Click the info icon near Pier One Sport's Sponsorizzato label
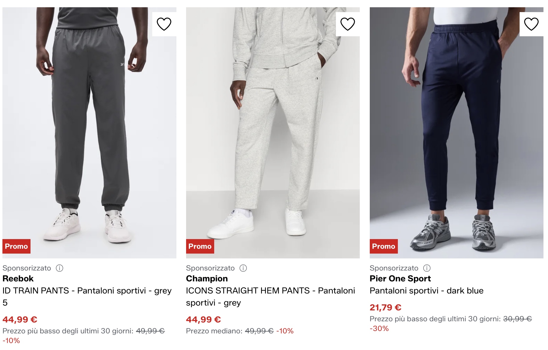The image size is (548, 350). (x=427, y=268)
